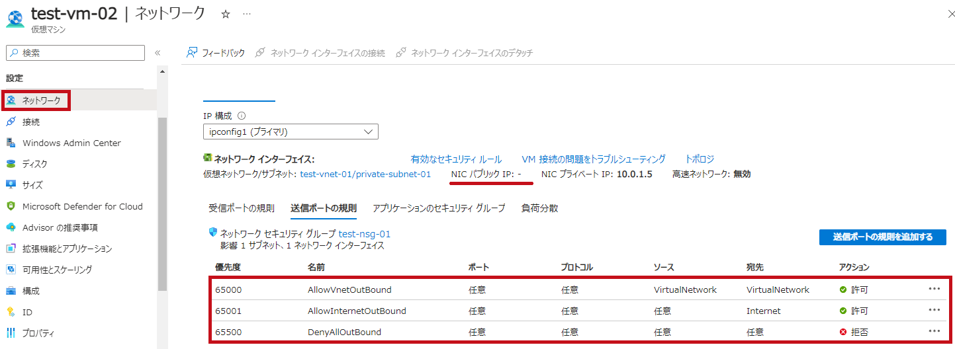Click the green 許可 icon on AllowInternetOutBound
Viewport: 955px width, 349px height.
(x=843, y=311)
